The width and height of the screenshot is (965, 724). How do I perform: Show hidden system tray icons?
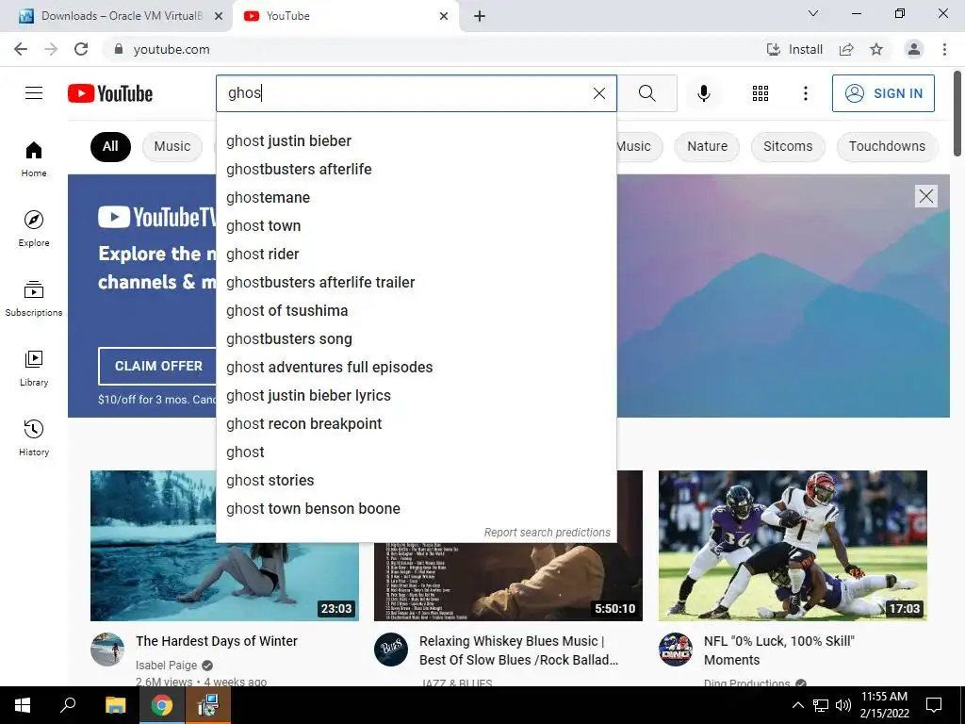(x=798, y=705)
